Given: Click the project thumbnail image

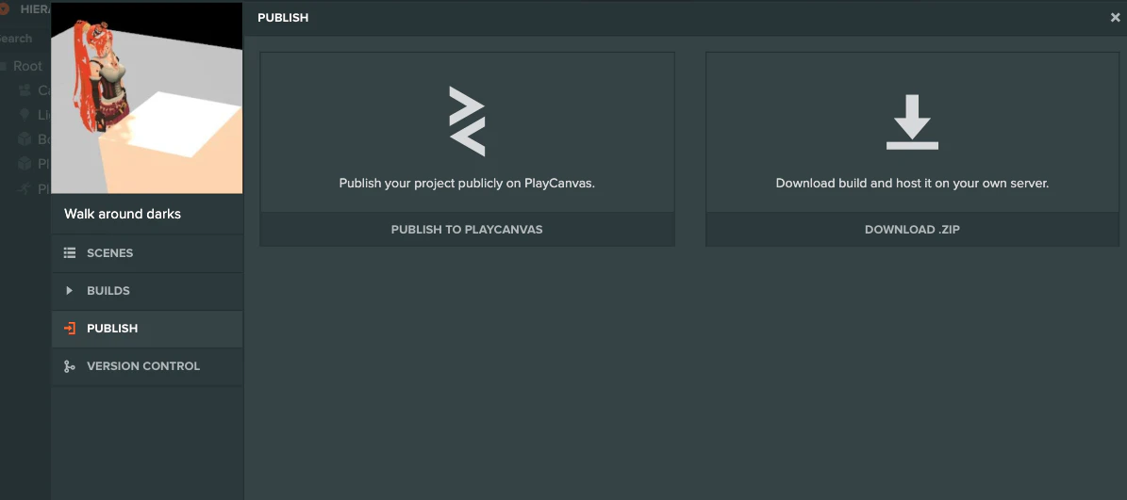Looking at the screenshot, I should pyautogui.click(x=146, y=98).
